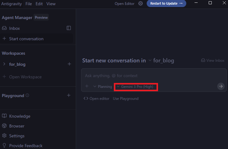
Task: Open the for_blog workspace selector in heading
Action: click(161, 61)
